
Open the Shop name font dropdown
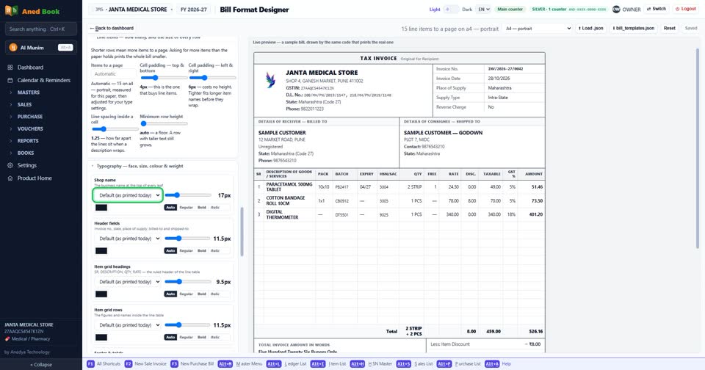pyautogui.click(x=128, y=195)
